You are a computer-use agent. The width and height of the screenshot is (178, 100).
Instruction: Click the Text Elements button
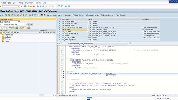point(121,15)
